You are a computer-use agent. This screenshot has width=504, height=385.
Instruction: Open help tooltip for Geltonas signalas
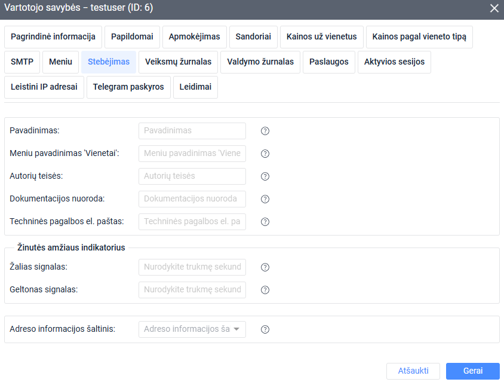[265, 290]
